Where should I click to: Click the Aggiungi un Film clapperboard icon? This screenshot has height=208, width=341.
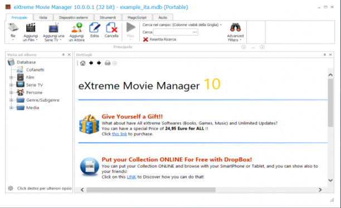31,28
